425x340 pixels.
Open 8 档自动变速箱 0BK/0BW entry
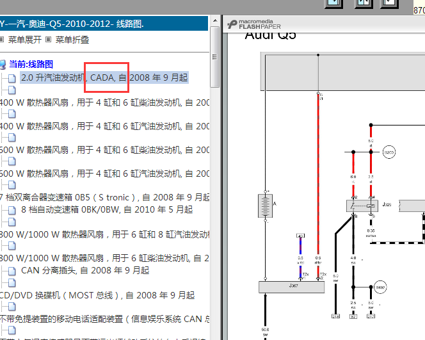(107, 209)
